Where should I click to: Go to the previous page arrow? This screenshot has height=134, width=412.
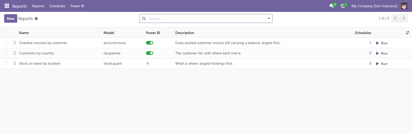tap(395, 18)
